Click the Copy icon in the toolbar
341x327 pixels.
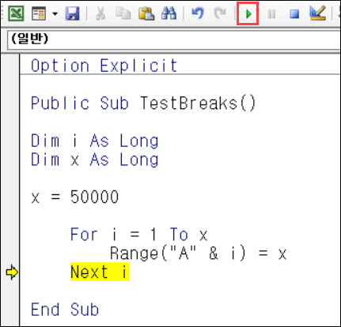(x=123, y=13)
